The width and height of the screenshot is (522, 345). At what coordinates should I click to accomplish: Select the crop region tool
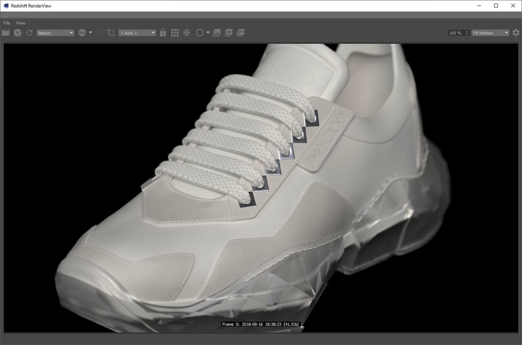111,33
